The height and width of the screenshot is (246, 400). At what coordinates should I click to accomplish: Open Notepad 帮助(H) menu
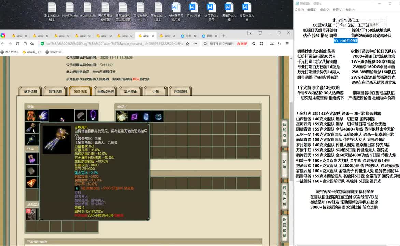coord(350,10)
